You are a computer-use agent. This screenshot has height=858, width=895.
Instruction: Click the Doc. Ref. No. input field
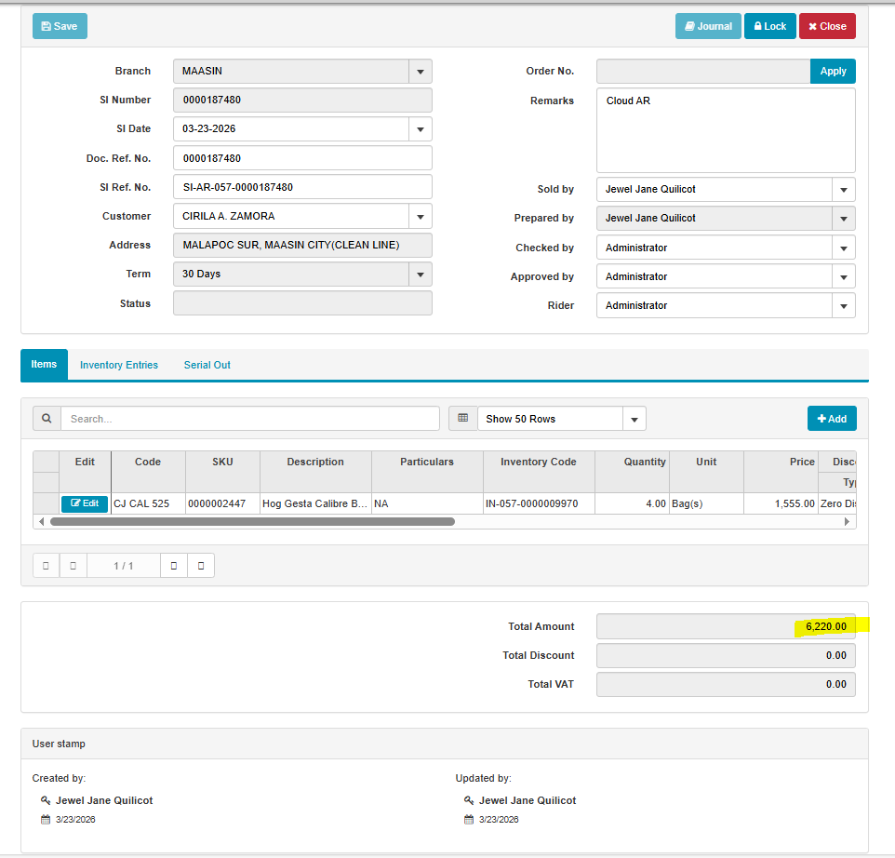tap(302, 158)
